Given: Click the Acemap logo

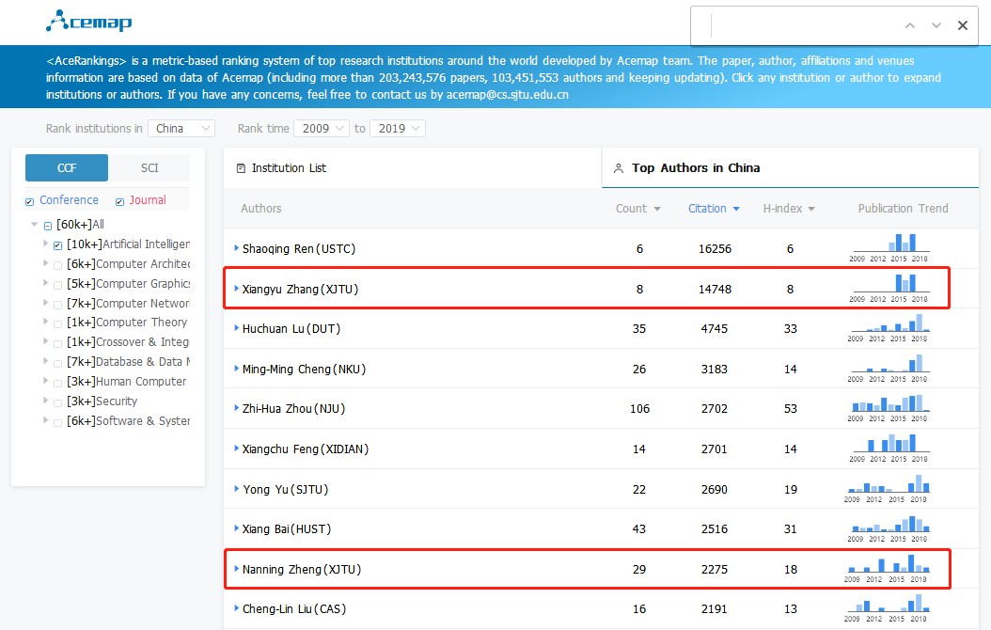Looking at the screenshot, I should 89,21.
